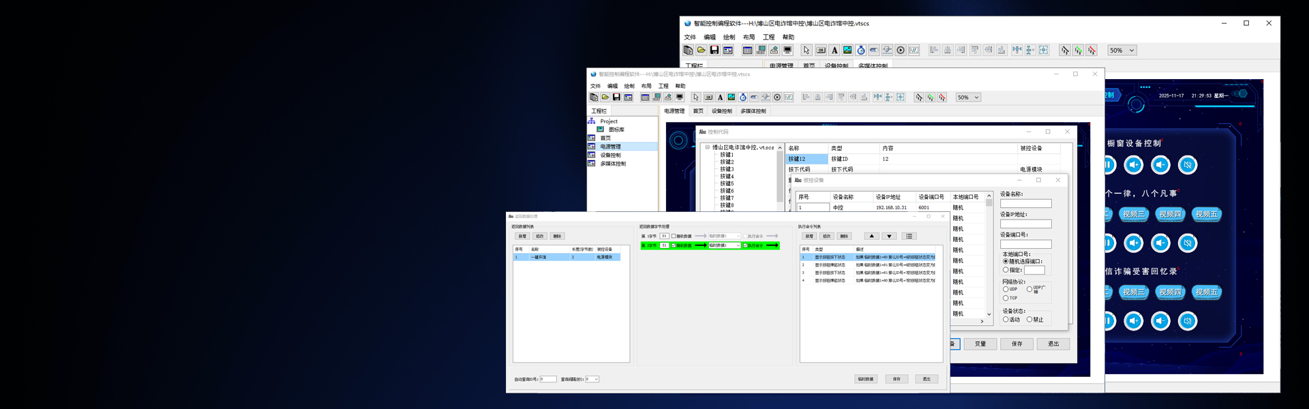
Task: Click the 变量 button in control code dialog
Action: [980, 344]
